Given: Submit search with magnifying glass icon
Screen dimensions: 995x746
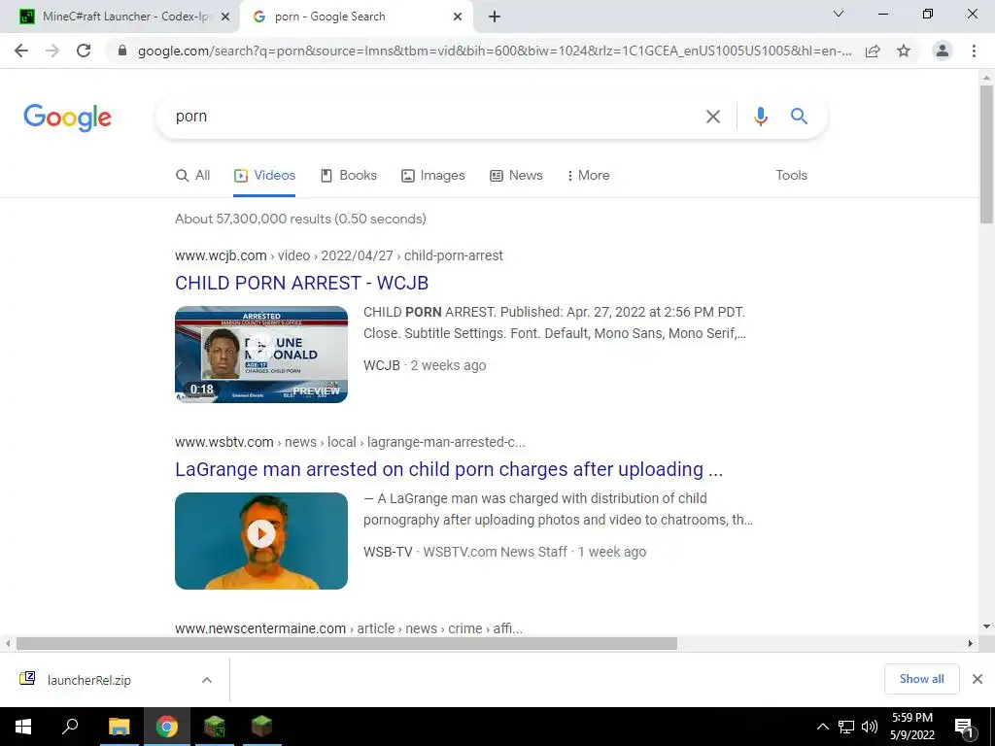Looking at the screenshot, I should click(x=799, y=117).
